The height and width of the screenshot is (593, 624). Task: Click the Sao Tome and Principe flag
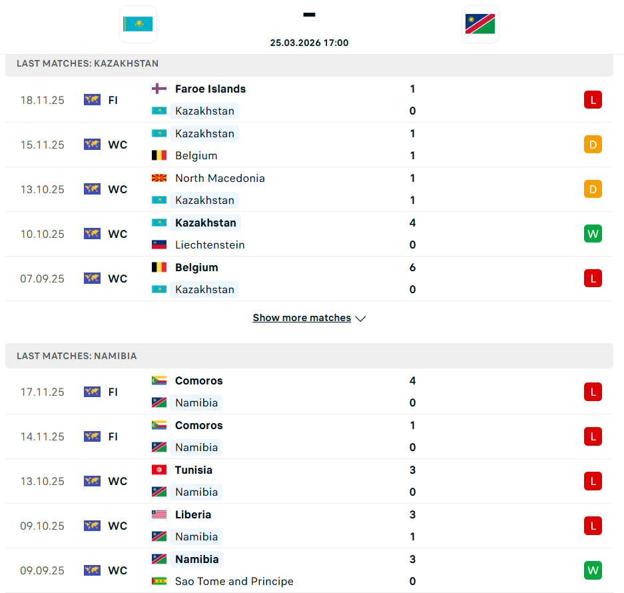tap(159, 581)
